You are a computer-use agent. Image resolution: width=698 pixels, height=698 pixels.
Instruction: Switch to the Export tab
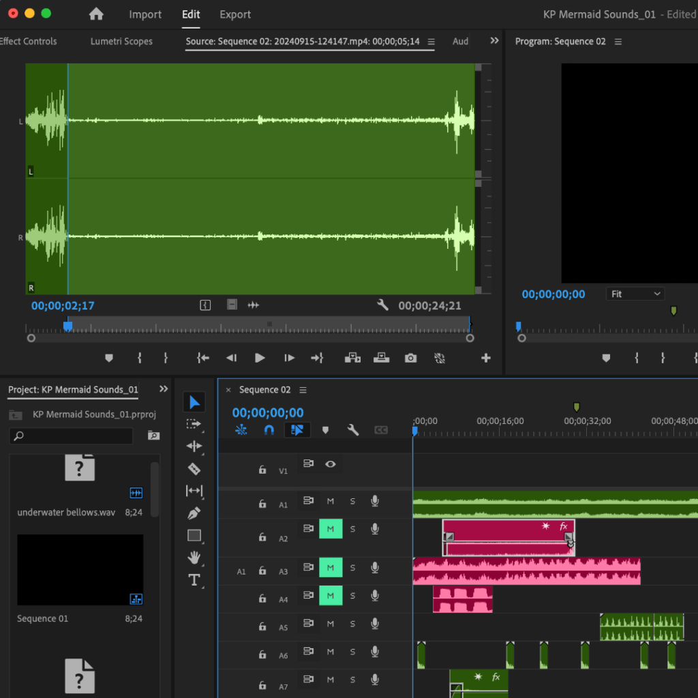click(235, 14)
